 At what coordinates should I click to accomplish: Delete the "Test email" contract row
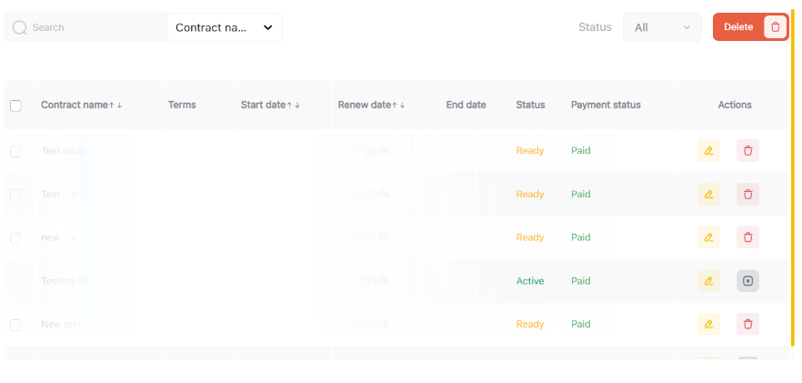click(747, 151)
